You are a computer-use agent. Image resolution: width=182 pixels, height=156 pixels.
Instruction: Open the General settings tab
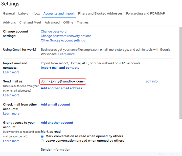(9, 13)
